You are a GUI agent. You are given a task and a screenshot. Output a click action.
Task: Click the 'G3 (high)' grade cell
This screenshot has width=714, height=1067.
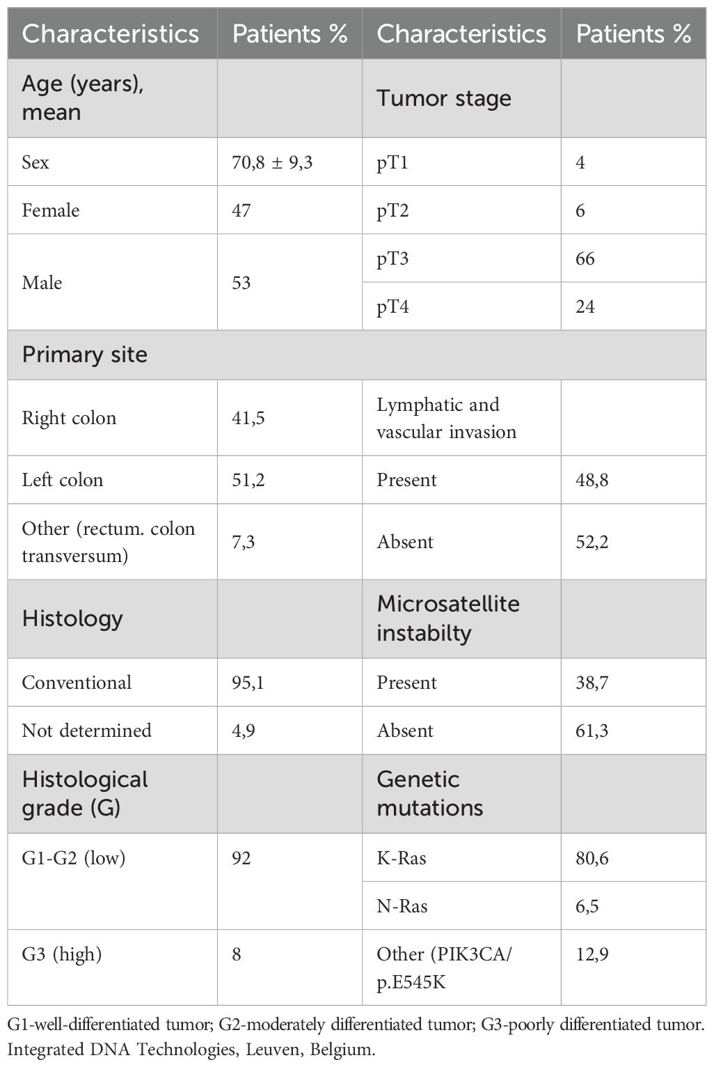point(62,953)
